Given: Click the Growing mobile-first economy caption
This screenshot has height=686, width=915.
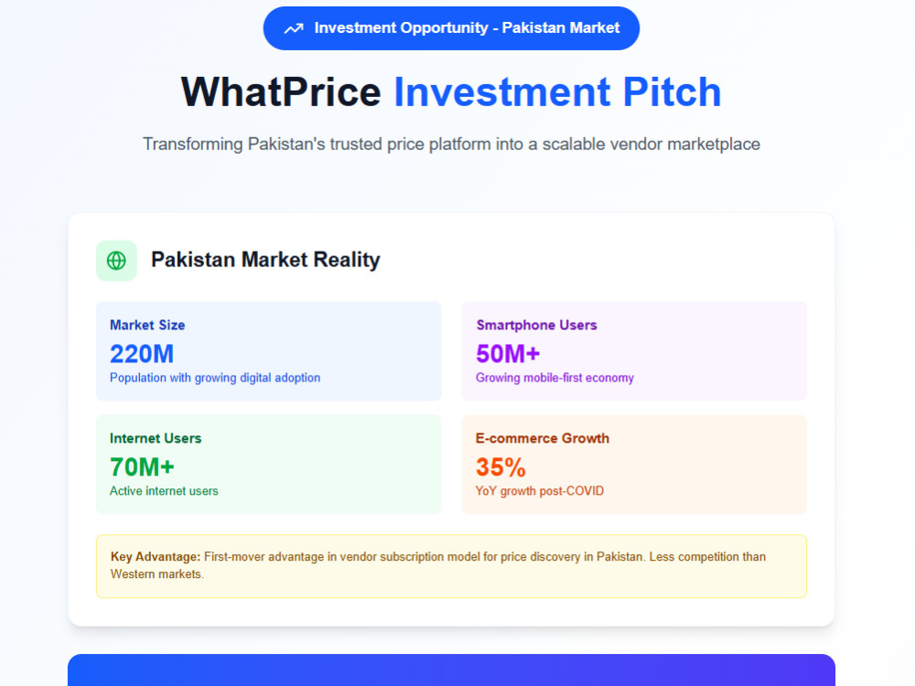Looking at the screenshot, I should coord(554,378).
